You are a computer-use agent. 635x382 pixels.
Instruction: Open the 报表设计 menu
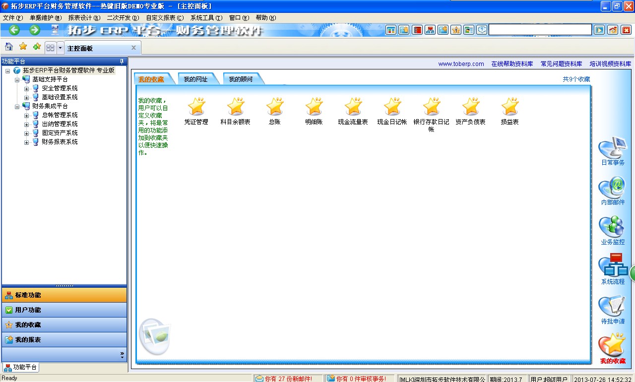[x=84, y=18]
